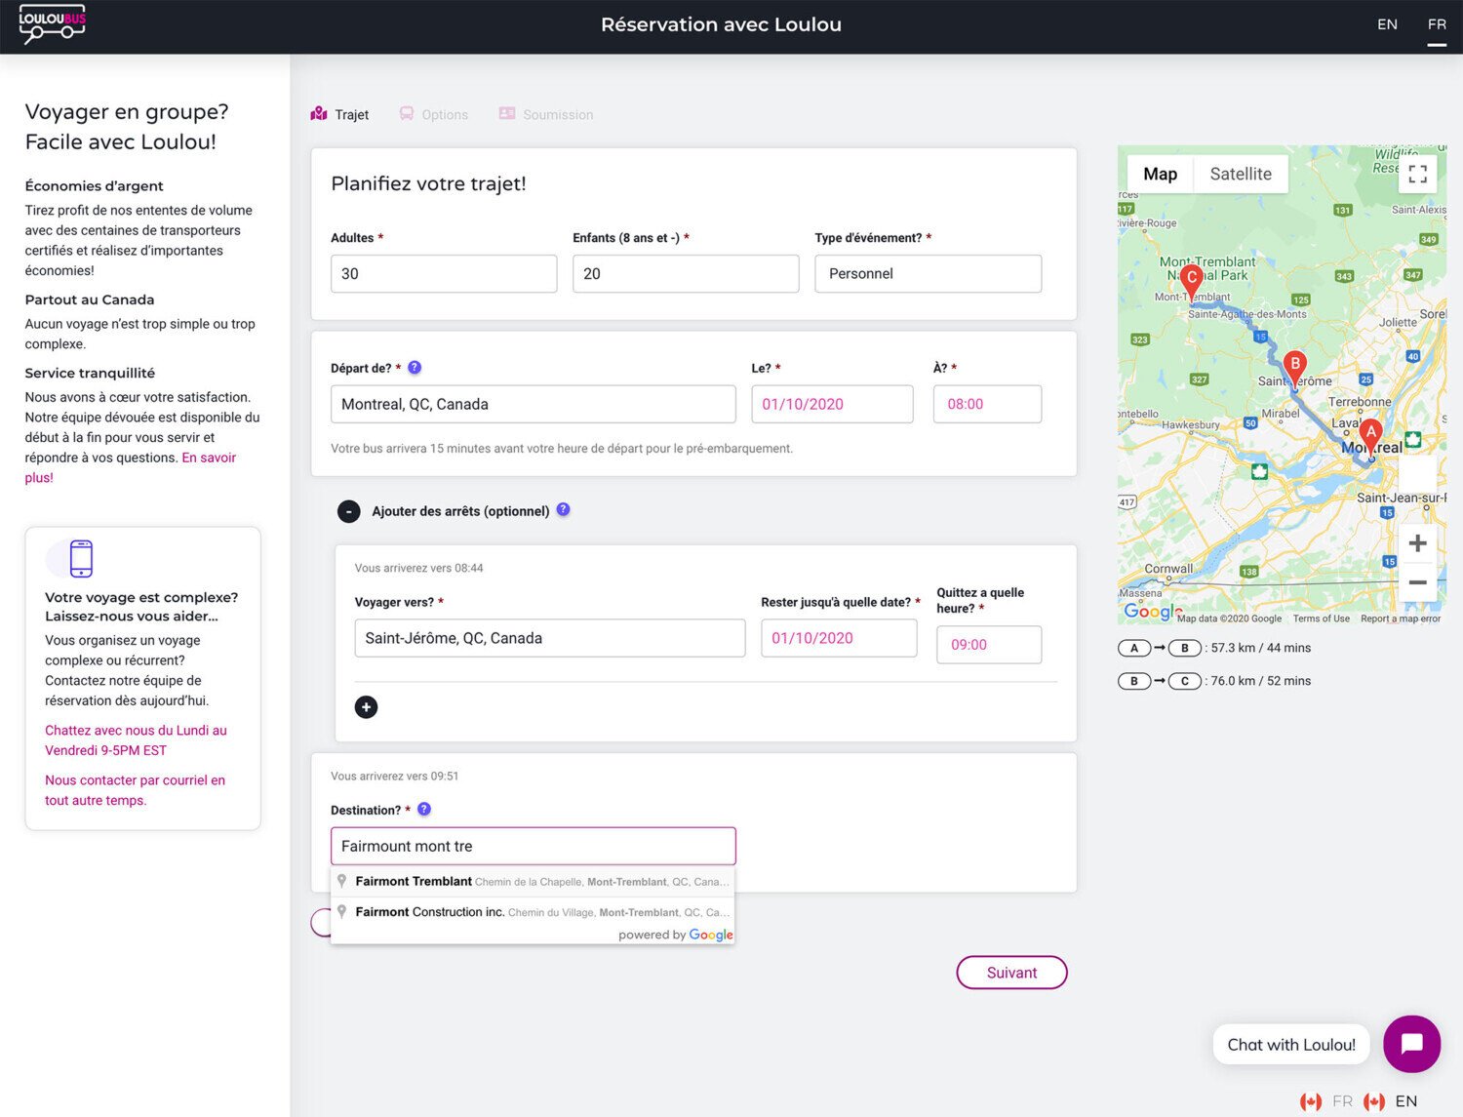Open the purple chat launcher icon
Image resolution: width=1463 pixels, height=1117 pixels.
pyautogui.click(x=1411, y=1044)
